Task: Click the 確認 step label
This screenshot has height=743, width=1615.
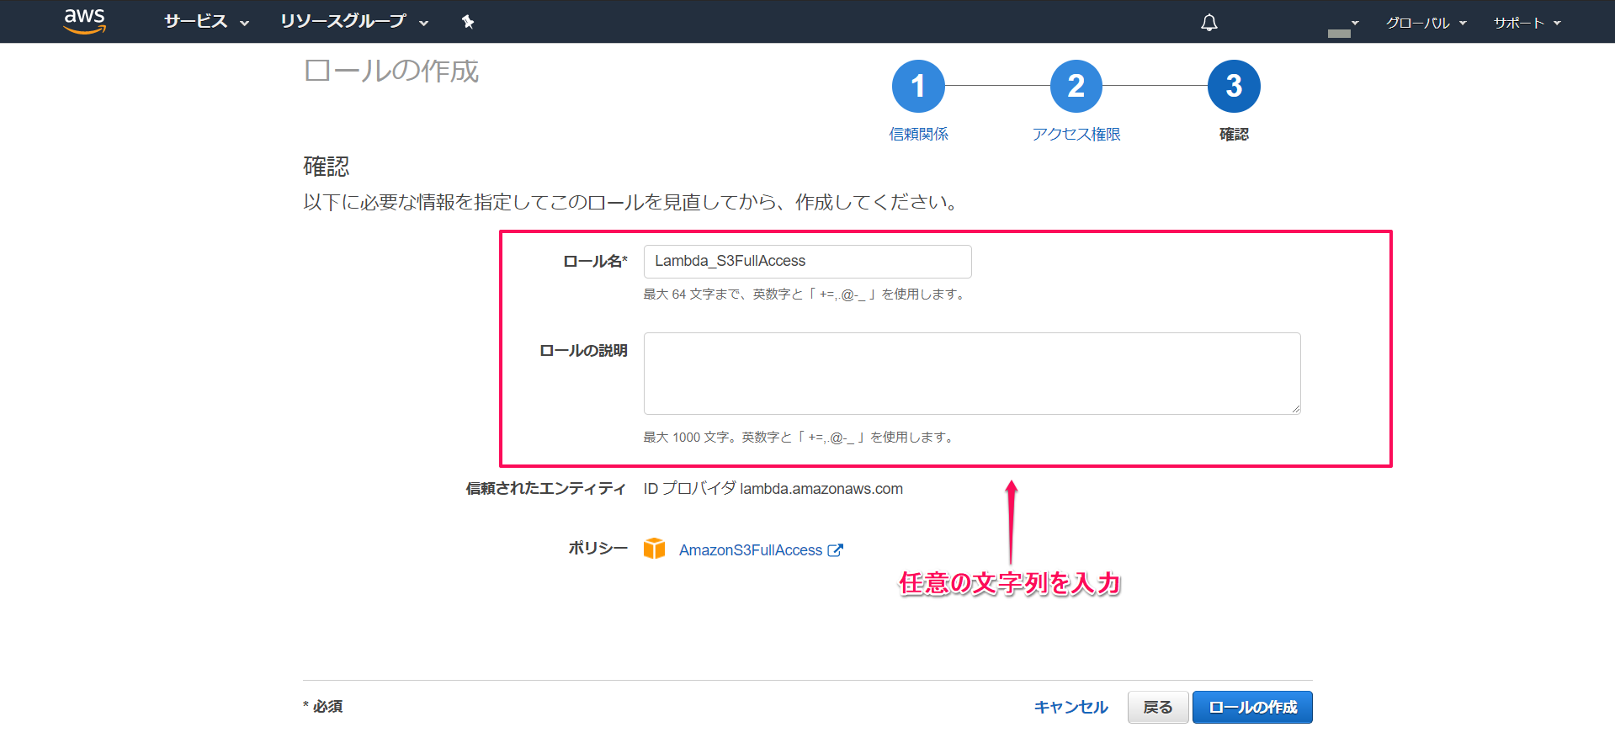Action: coord(1234,134)
